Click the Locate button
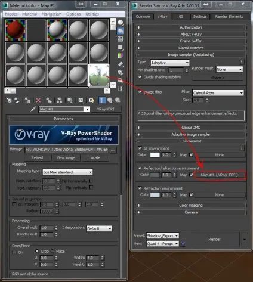 coord(95,157)
